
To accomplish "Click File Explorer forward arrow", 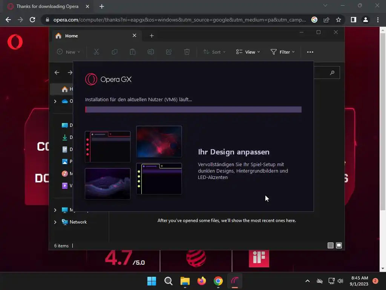I will point(70,72).
